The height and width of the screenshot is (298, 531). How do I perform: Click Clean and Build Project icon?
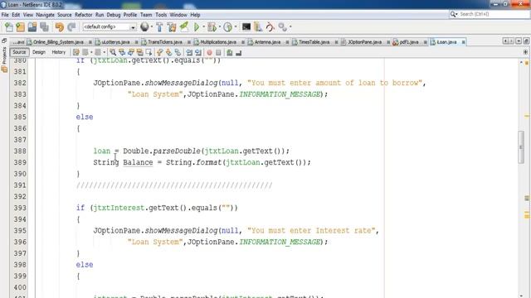coord(172,26)
